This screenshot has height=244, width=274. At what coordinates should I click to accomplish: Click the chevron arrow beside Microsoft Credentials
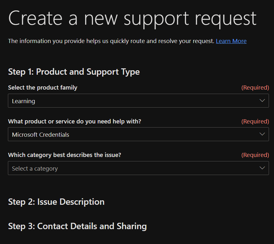tap(262, 134)
